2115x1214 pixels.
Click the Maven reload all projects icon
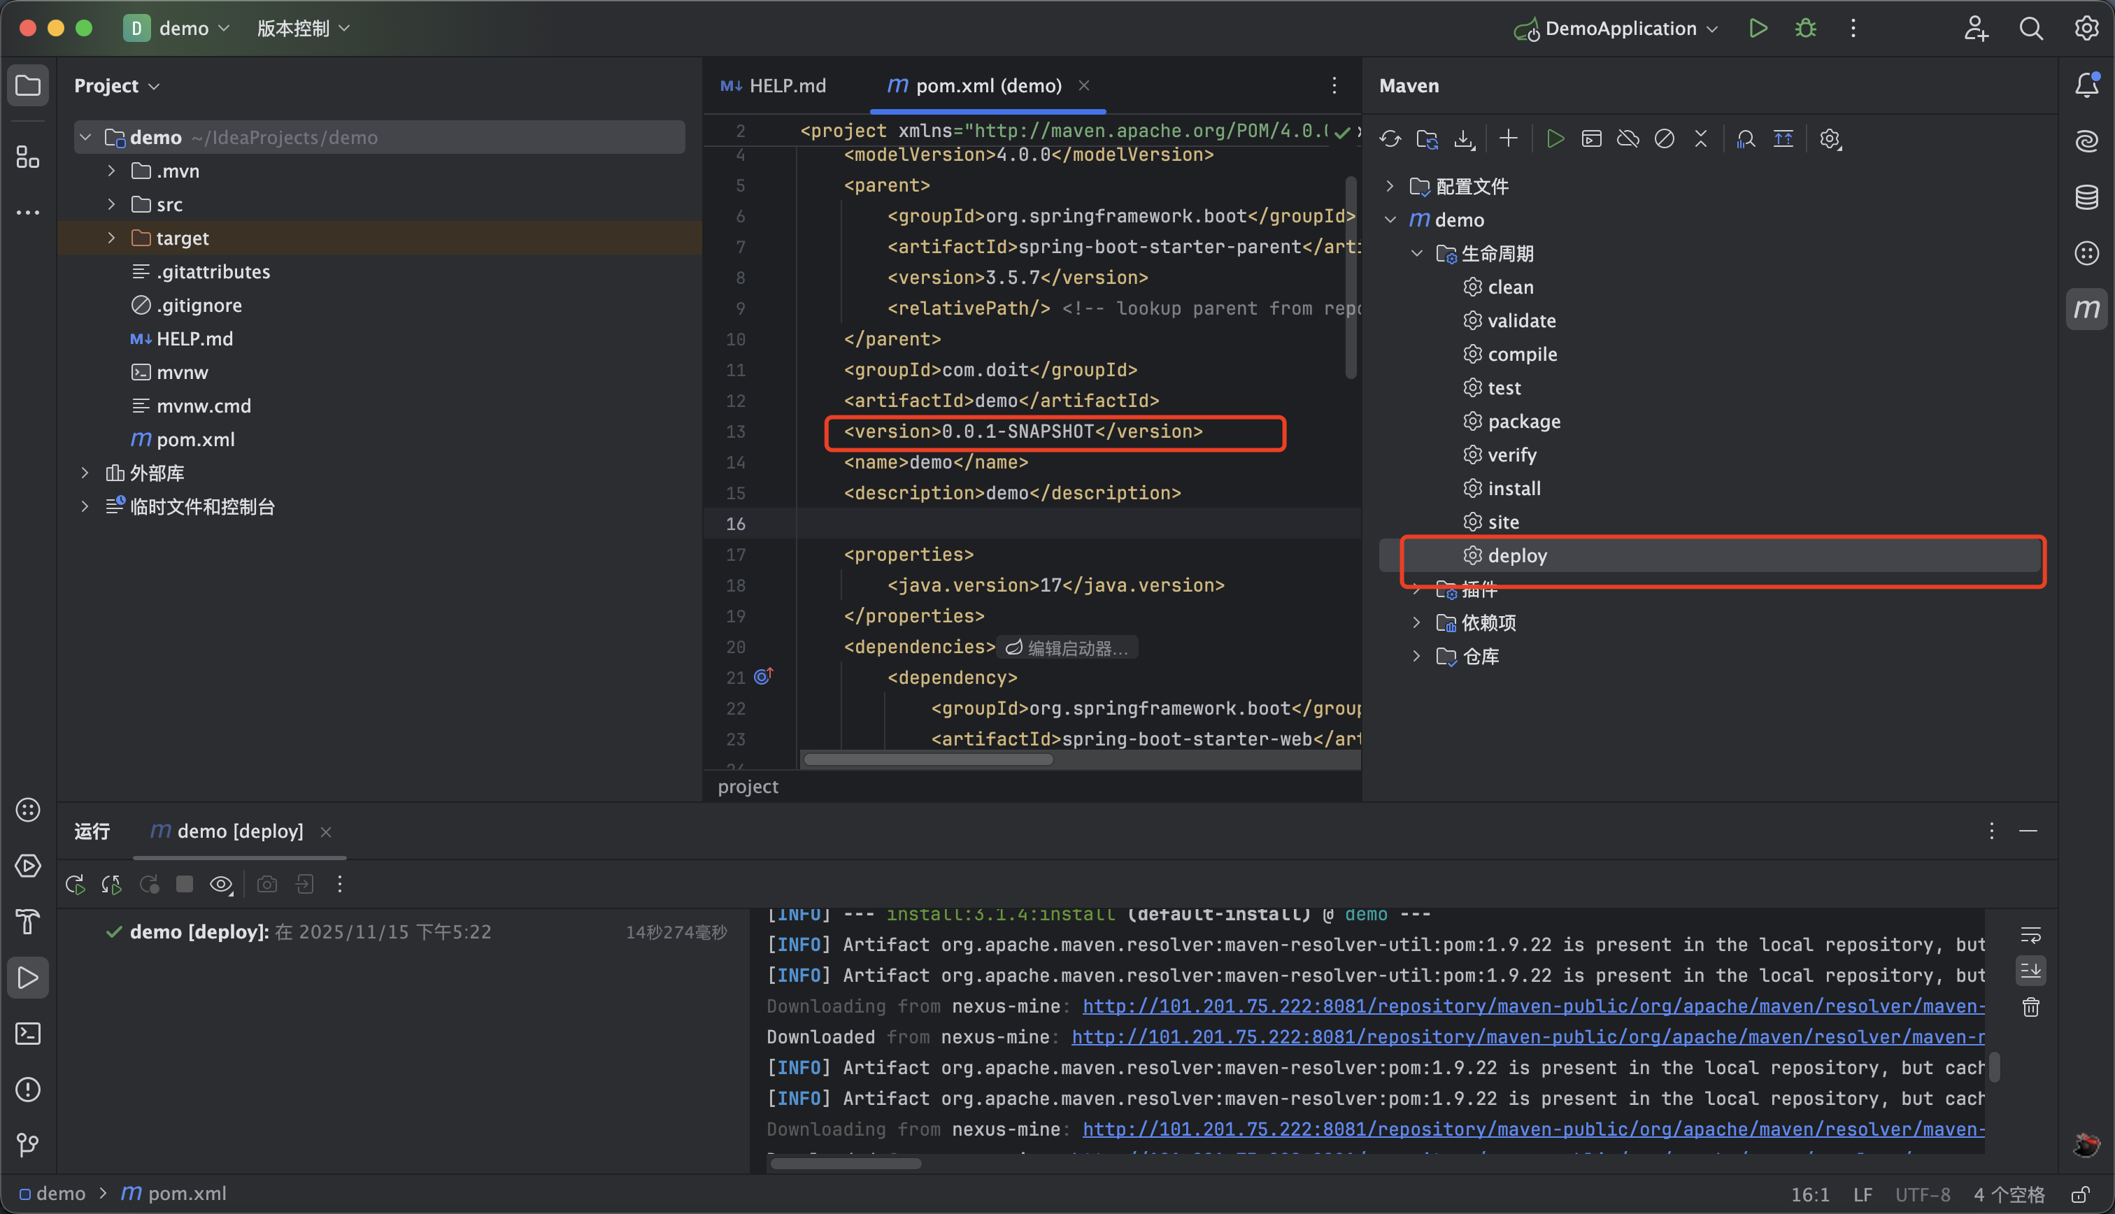pyautogui.click(x=1390, y=139)
